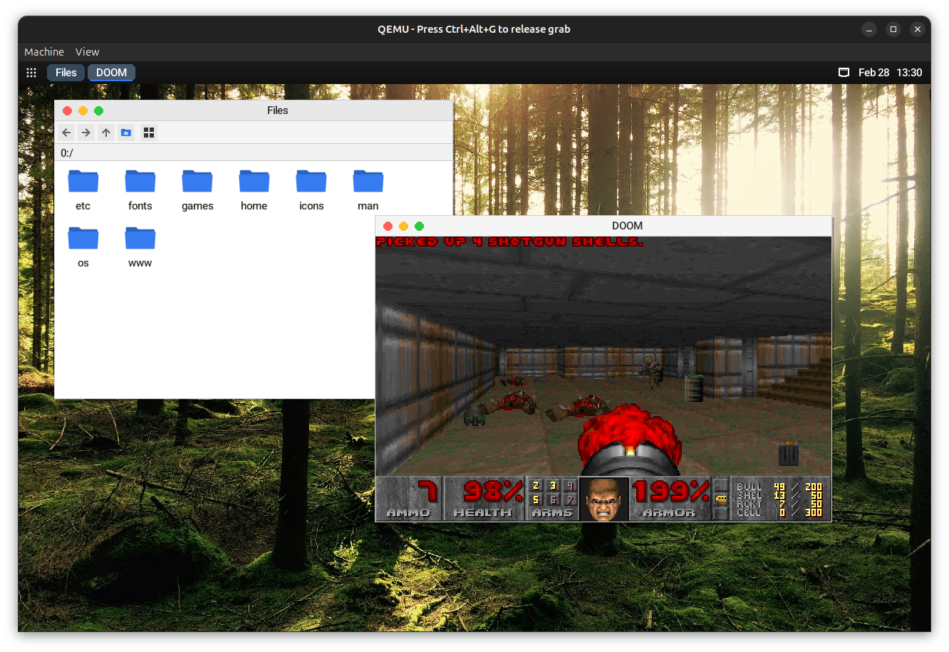Maximize Files window with green button

click(x=99, y=110)
